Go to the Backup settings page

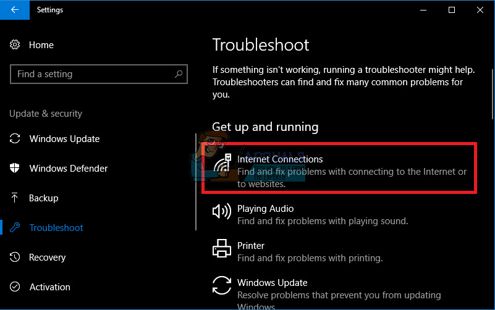pyautogui.click(x=44, y=198)
